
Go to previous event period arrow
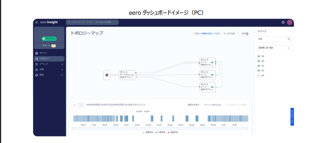[74, 105]
